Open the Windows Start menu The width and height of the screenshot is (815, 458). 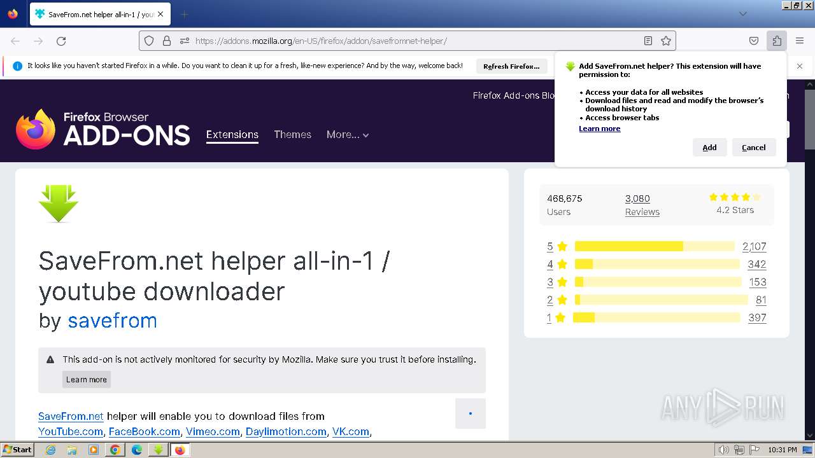click(18, 450)
